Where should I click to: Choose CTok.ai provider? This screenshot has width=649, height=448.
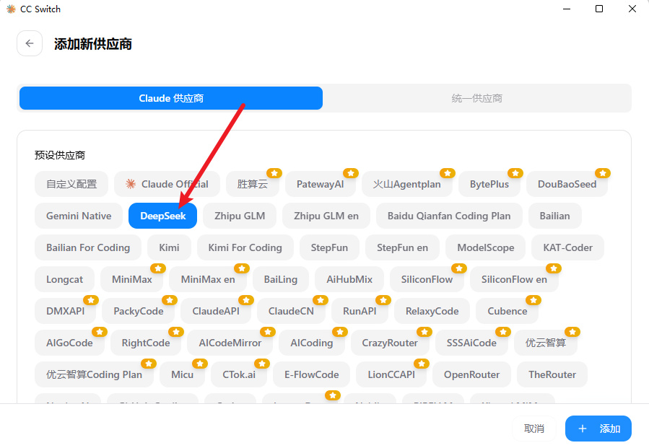239,375
